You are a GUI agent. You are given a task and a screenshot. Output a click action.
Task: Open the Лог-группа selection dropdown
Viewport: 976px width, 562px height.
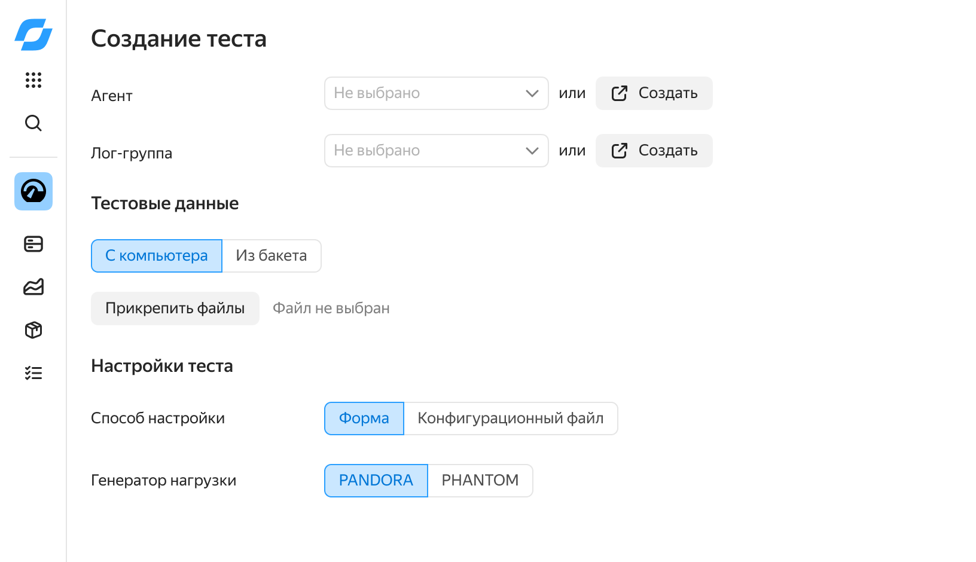point(436,150)
